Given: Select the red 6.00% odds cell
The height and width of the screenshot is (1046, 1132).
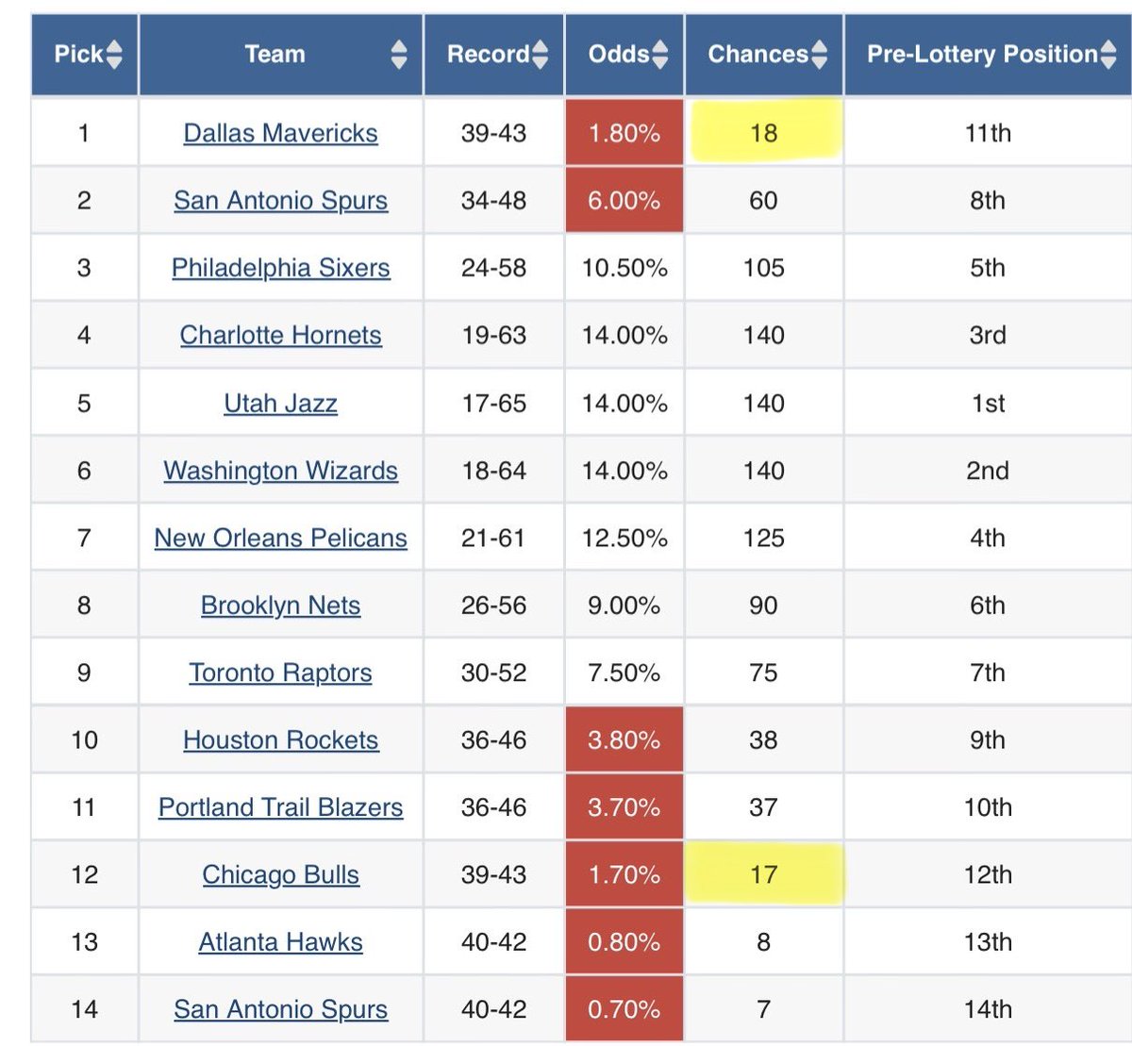Looking at the screenshot, I should (x=624, y=200).
